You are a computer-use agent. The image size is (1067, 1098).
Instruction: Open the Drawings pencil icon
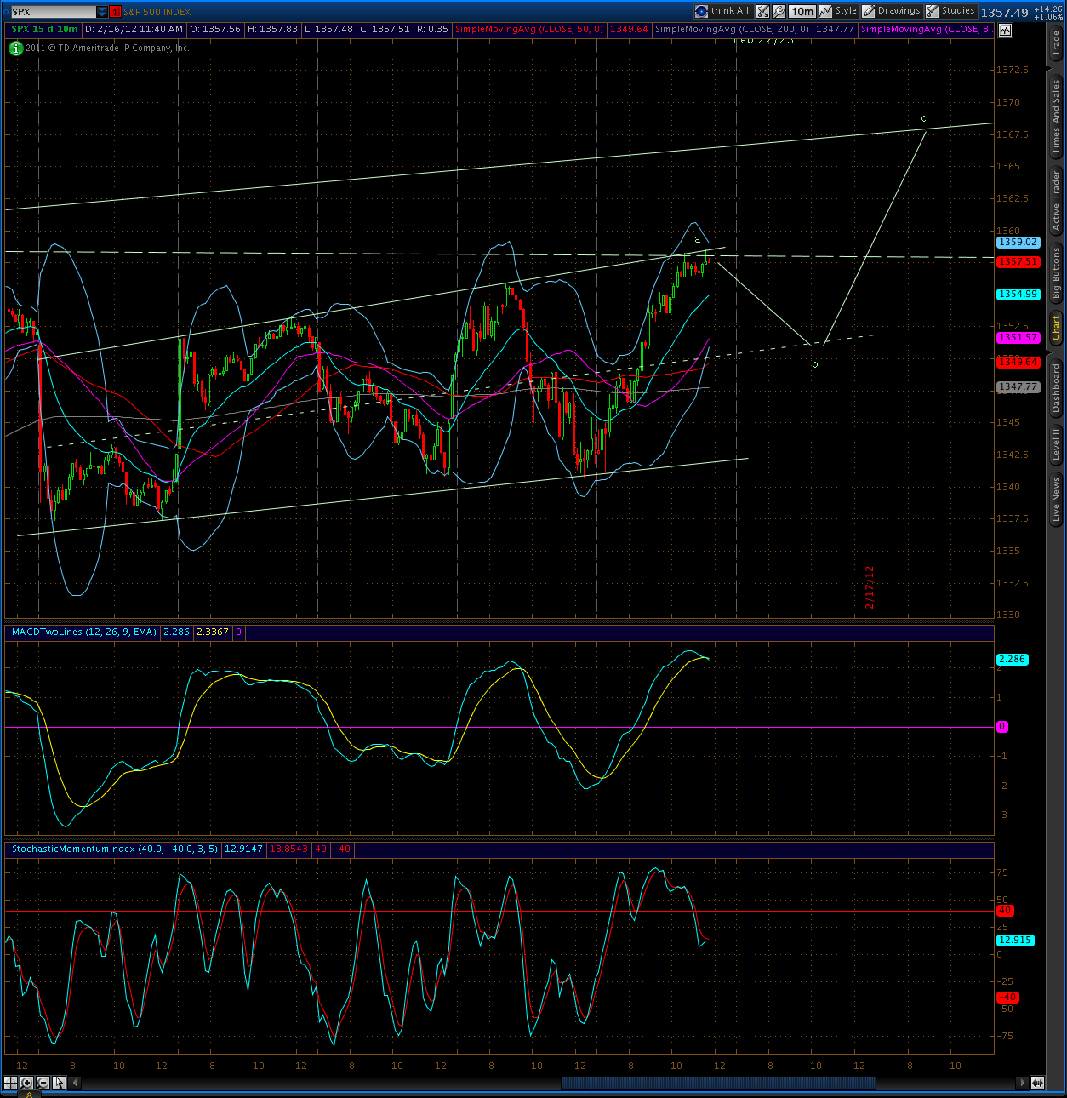(869, 11)
